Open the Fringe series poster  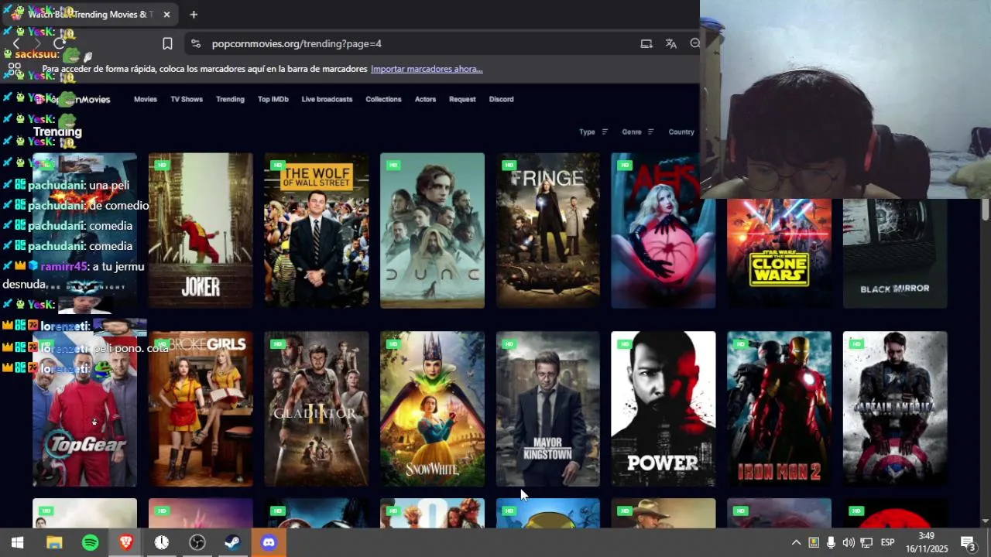[x=548, y=231]
